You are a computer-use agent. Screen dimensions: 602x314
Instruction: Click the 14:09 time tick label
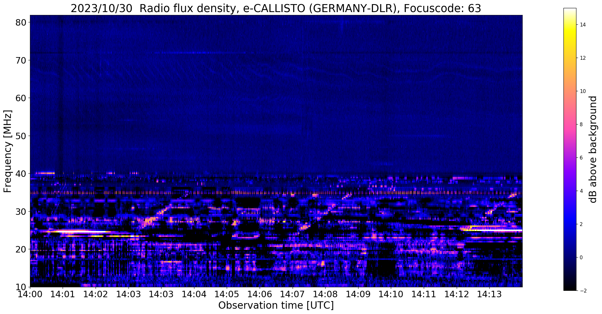pyautogui.click(x=358, y=294)
